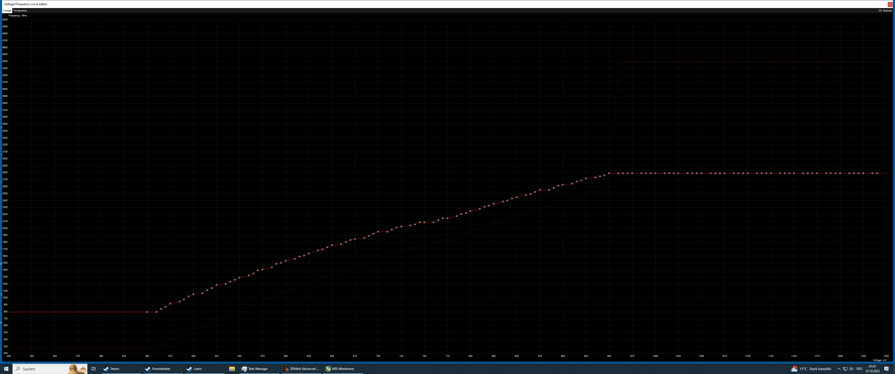Open Steam Leanz chat window
Image resolution: width=895 pixels, height=374 pixels.
coord(197,369)
